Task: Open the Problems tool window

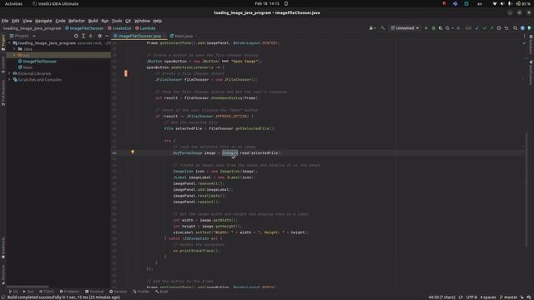Action: (x=69, y=292)
